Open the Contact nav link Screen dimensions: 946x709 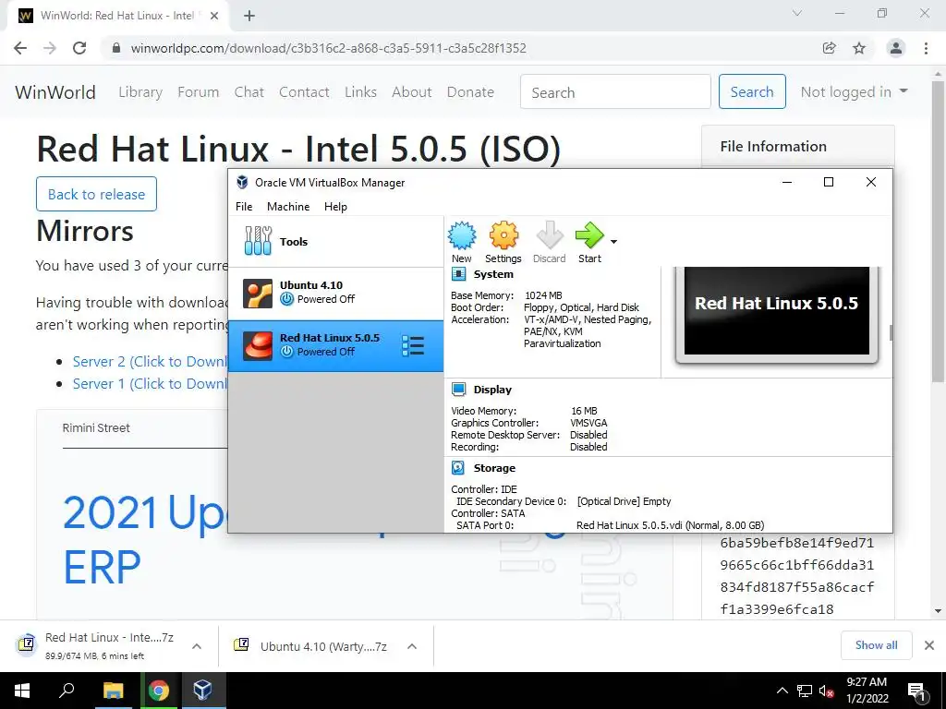tap(304, 92)
